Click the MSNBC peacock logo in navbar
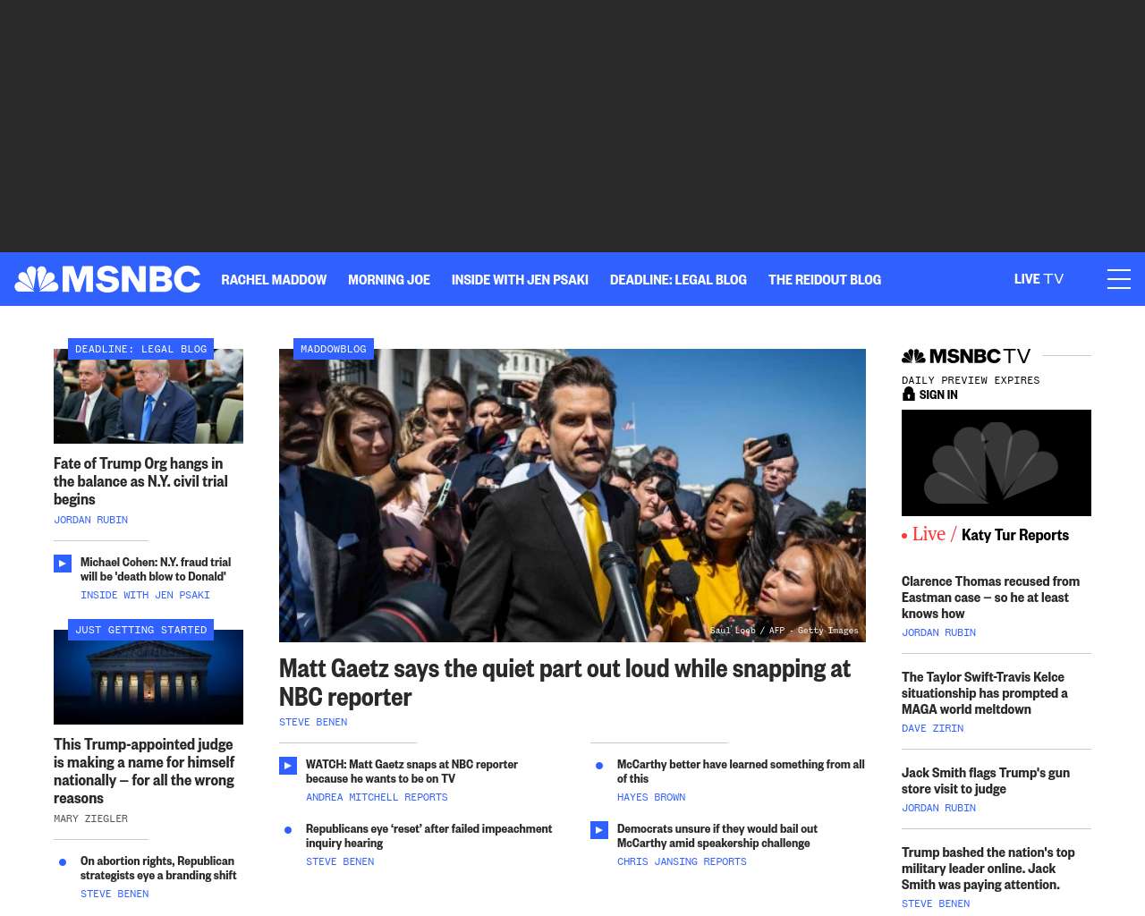 107,279
